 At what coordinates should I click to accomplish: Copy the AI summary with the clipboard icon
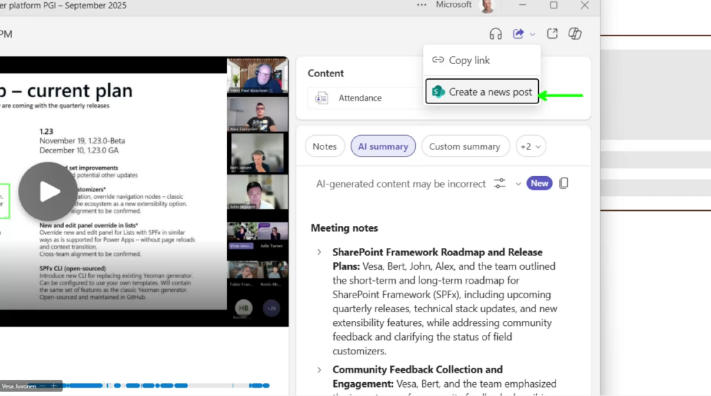pyautogui.click(x=564, y=183)
